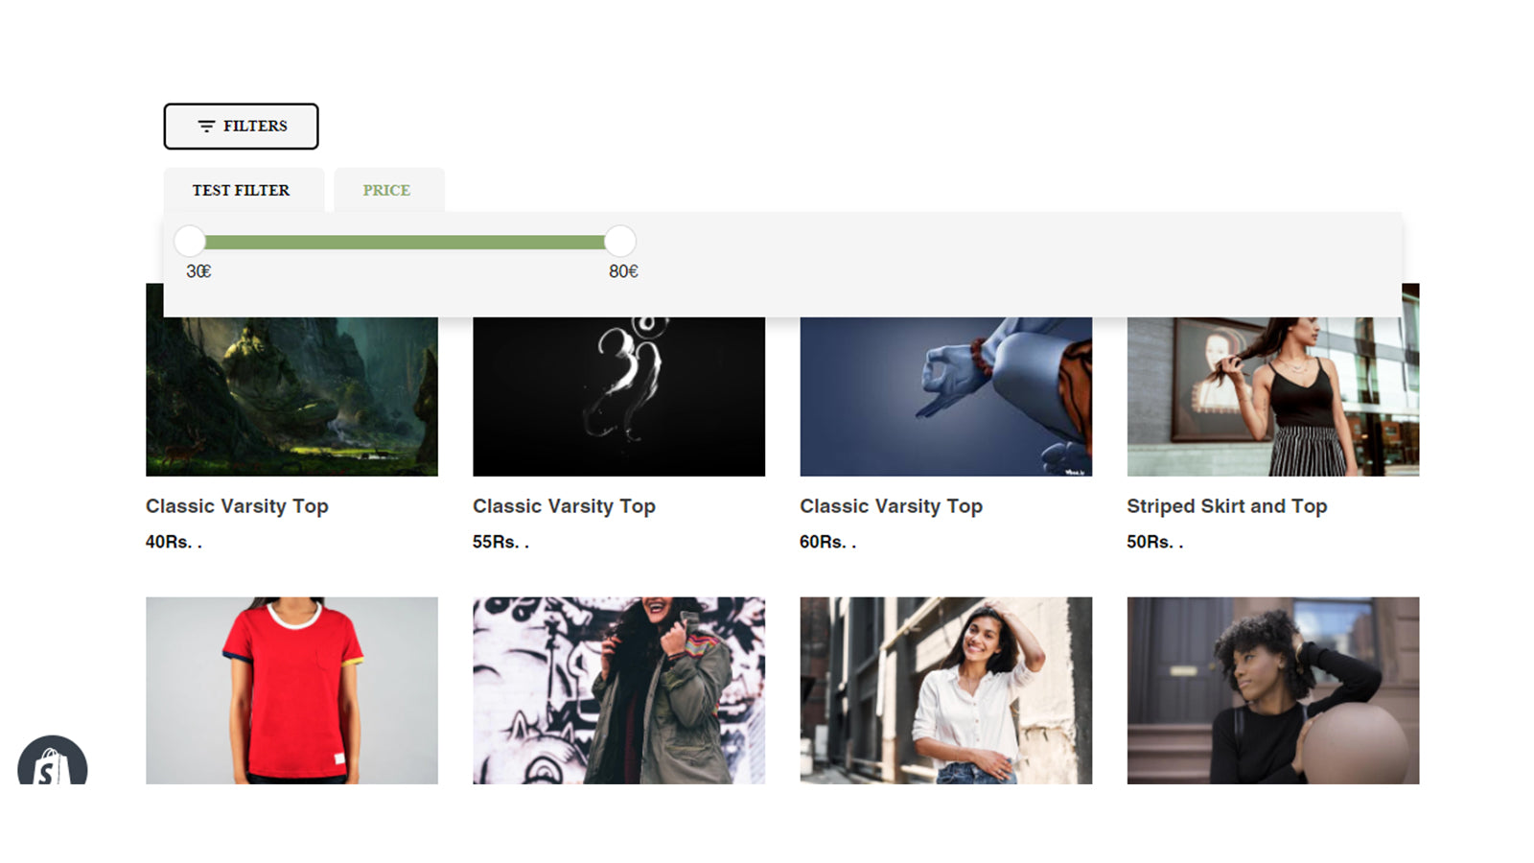Switch to the Test Filter tab
1534x863 pixels.
(241, 190)
